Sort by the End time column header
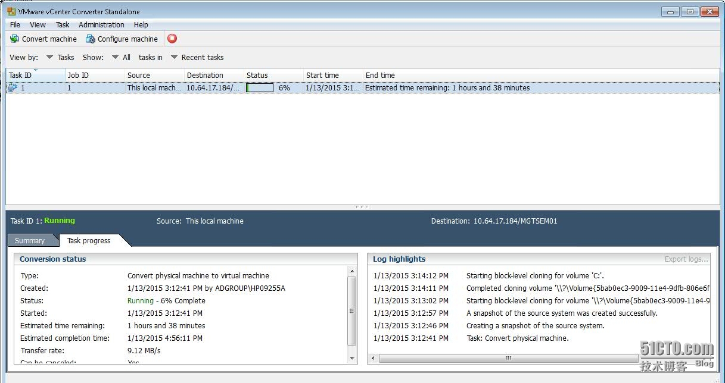This screenshot has height=383, width=725. click(x=541, y=75)
